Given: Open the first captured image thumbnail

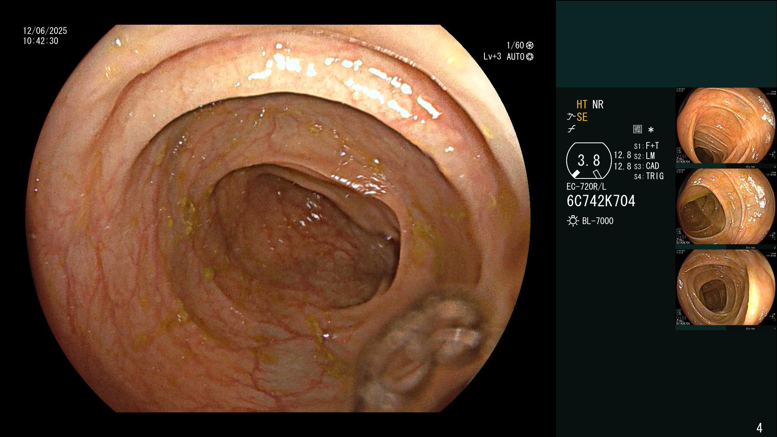Looking at the screenshot, I should (x=726, y=125).
